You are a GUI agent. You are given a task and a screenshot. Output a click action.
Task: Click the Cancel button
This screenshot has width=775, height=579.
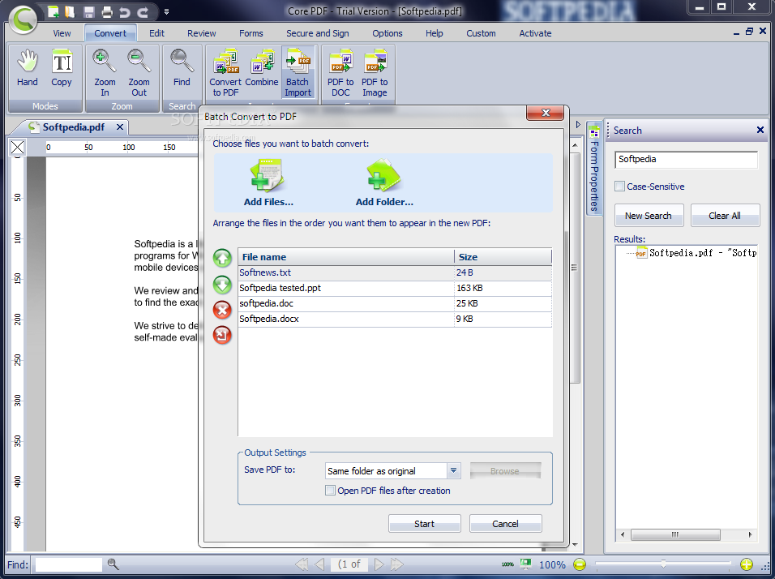tap(506, 524)
